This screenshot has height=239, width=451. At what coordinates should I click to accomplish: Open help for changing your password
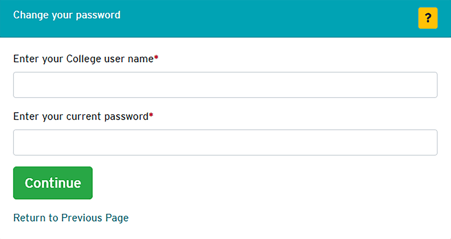pyautogui.click(x=428, y=18)
